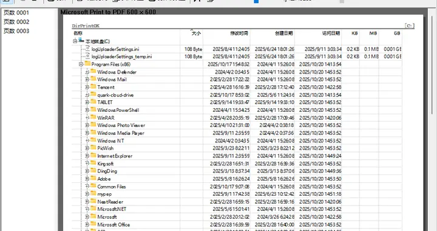
Task: Click the logUploaderSettings_temp.ini file icon
Action: pyautogui.click(x=87, y=57)
